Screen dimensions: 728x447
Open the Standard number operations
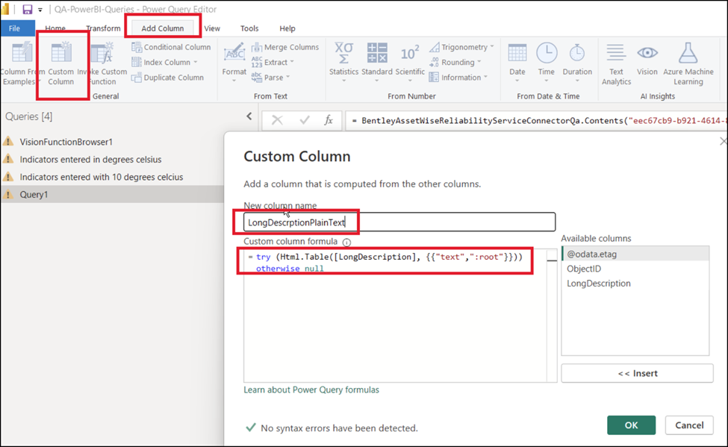(x=377, y=63)
